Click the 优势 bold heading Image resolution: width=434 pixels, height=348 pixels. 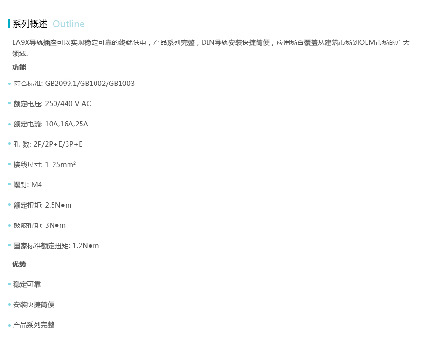[x=19, y=264]
